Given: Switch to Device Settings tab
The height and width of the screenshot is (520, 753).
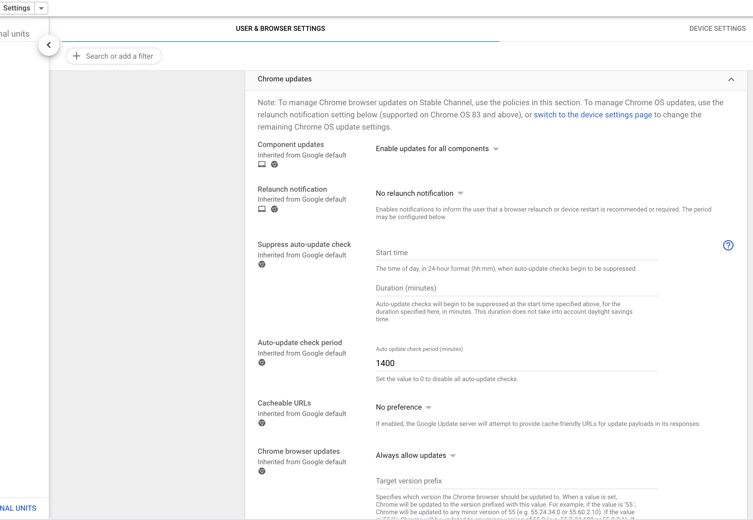Looking at the screenshot, I should [x=717, y=29].
